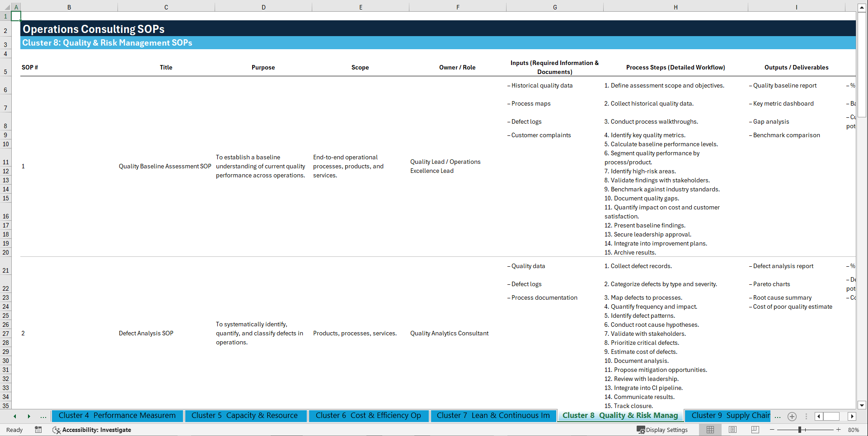Image resolution: width=868 pixels, height=436 pixels.
Task: Add a new worksheet with the plus icon
Action: 792,416
